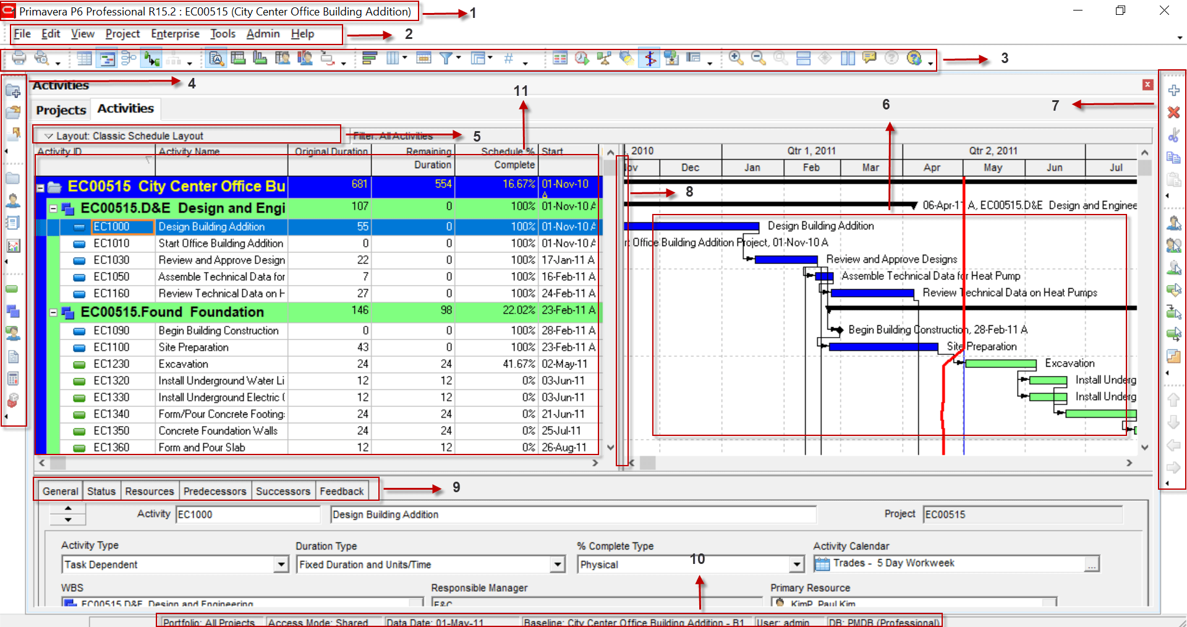Click the Original Duration column header
The height and width of the screenshot is (627, 1187).
pyautogui.click(x=330, y=160)
